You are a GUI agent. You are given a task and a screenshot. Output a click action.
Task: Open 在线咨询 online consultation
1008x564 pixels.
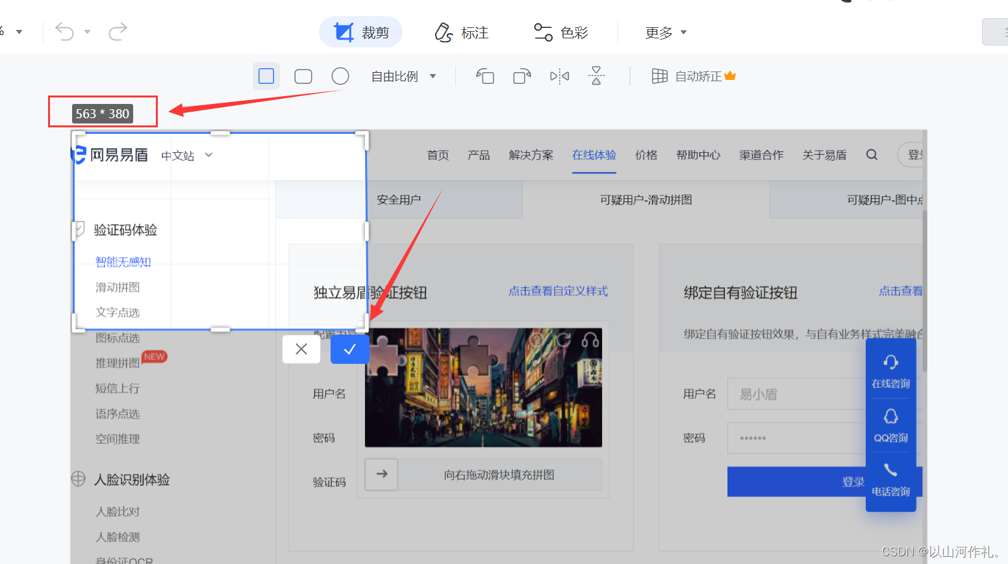pos(891,372)
